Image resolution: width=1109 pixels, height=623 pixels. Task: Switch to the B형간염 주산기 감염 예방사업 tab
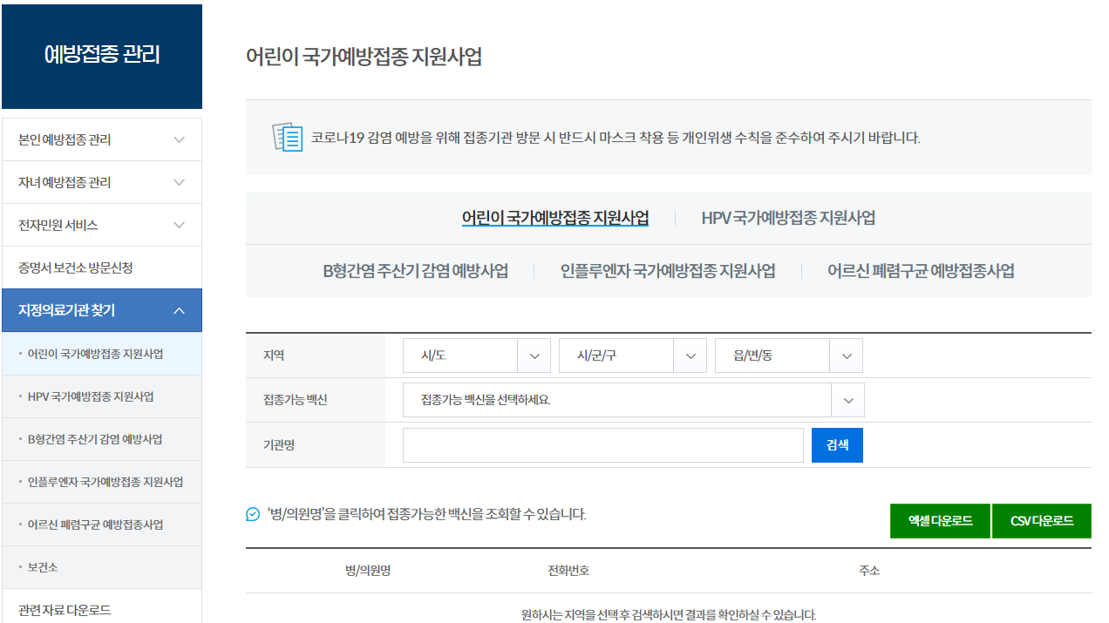coord(416,271)
